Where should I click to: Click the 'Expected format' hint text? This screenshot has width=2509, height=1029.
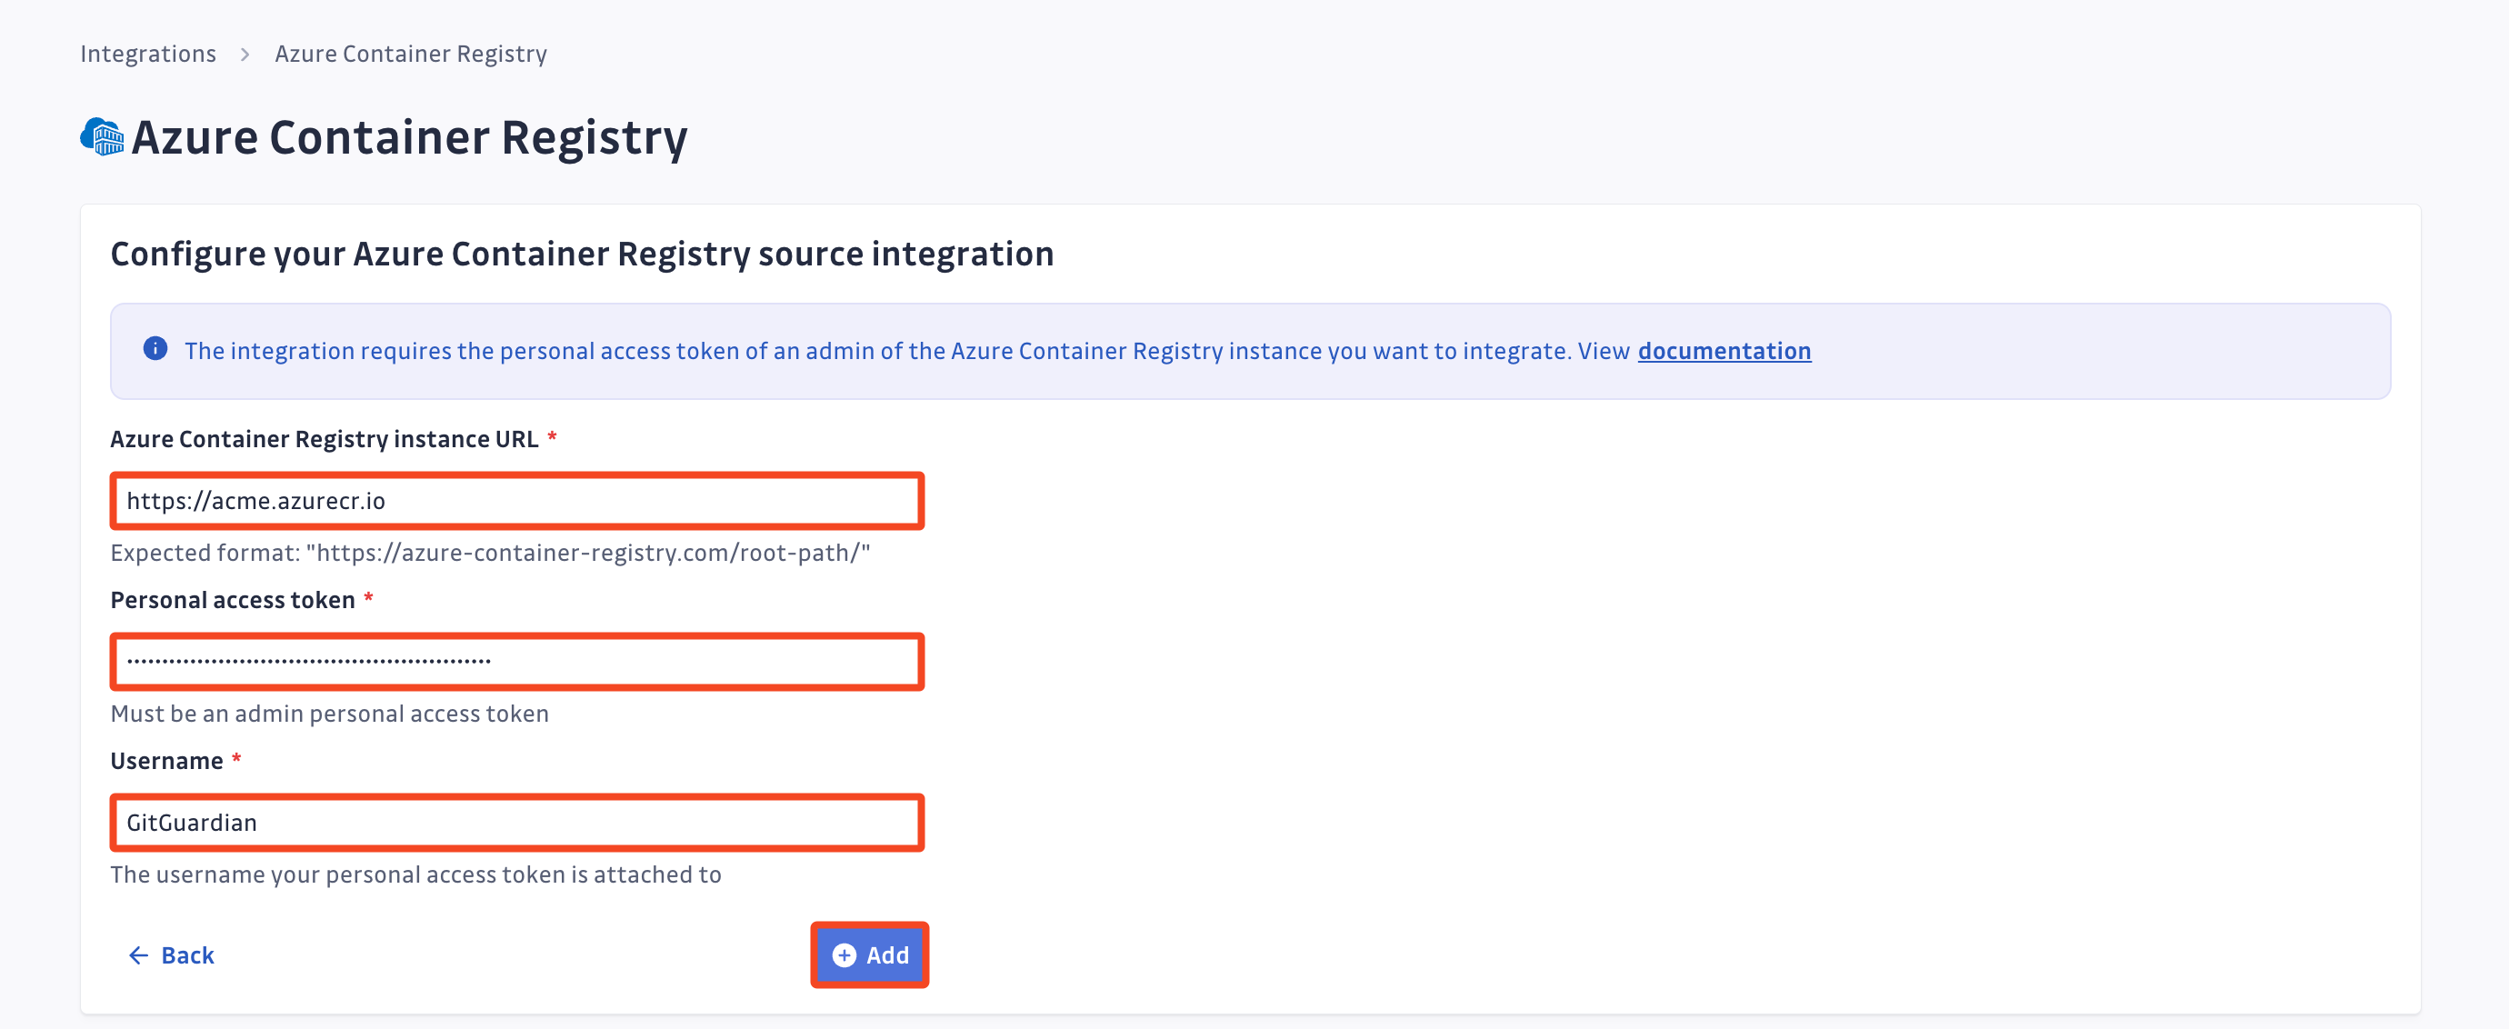[490, 553]
